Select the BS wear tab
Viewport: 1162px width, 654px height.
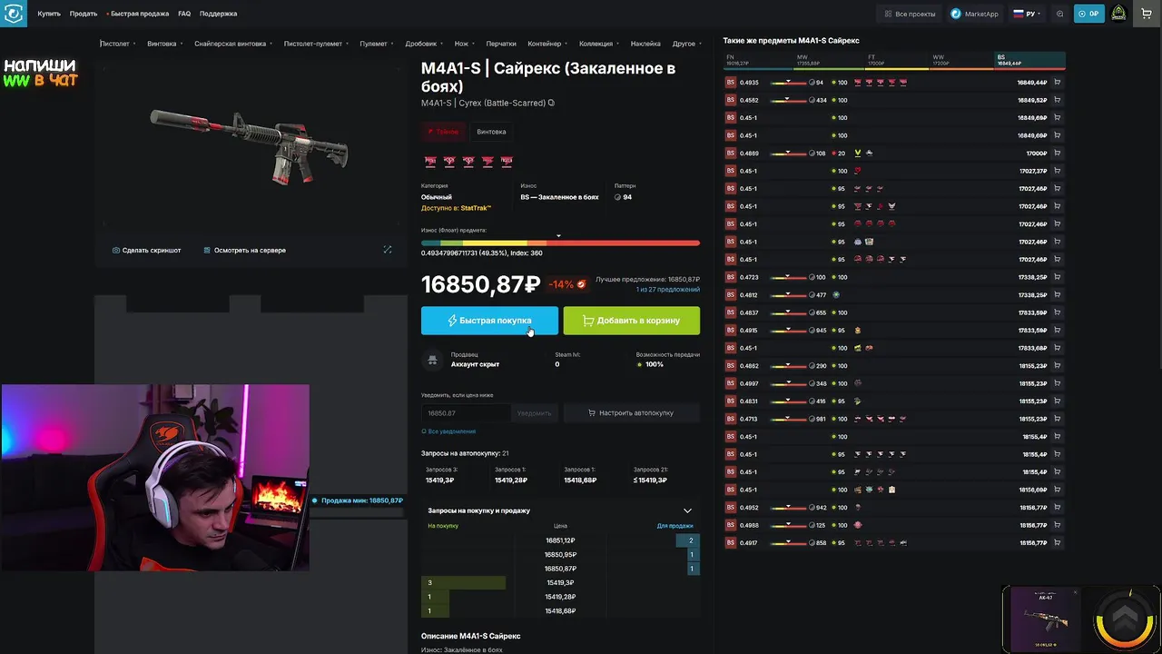pos(1030,60)
